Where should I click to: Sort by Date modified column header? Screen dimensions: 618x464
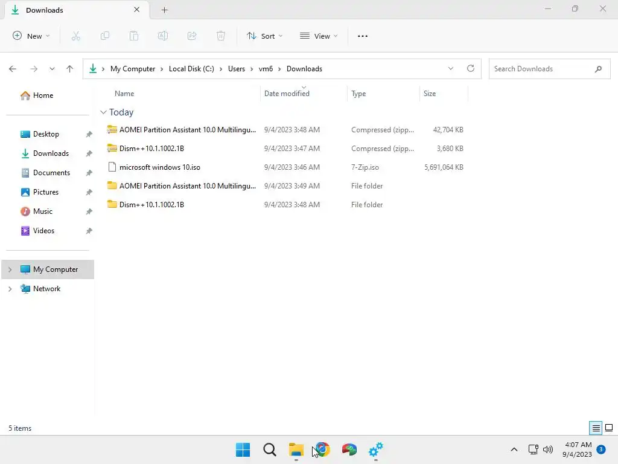click(x=287, y=94)
